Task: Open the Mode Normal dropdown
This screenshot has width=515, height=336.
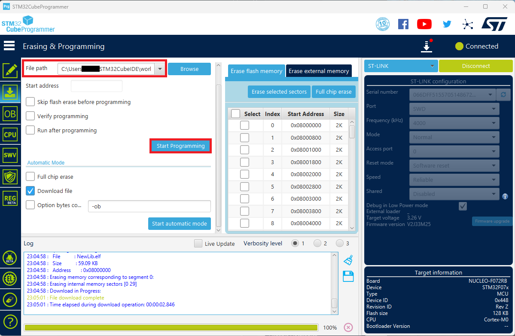Action: [x=454, y=137]
